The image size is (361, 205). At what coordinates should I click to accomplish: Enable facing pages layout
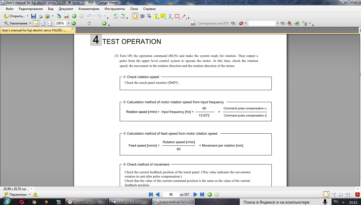click(340, 195)
